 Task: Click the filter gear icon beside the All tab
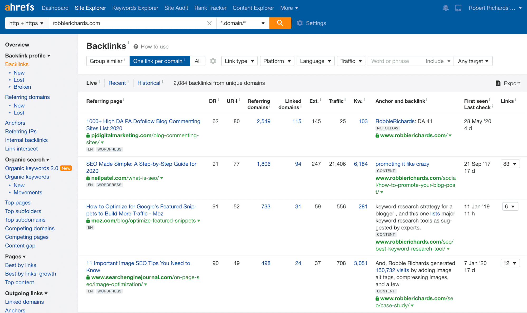213,61
